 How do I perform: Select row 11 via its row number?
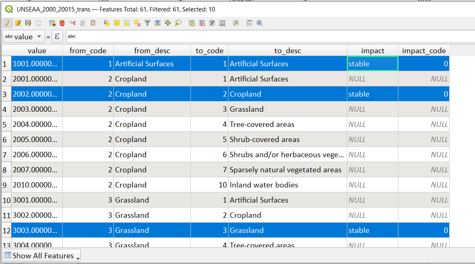(x=7, y=215)
